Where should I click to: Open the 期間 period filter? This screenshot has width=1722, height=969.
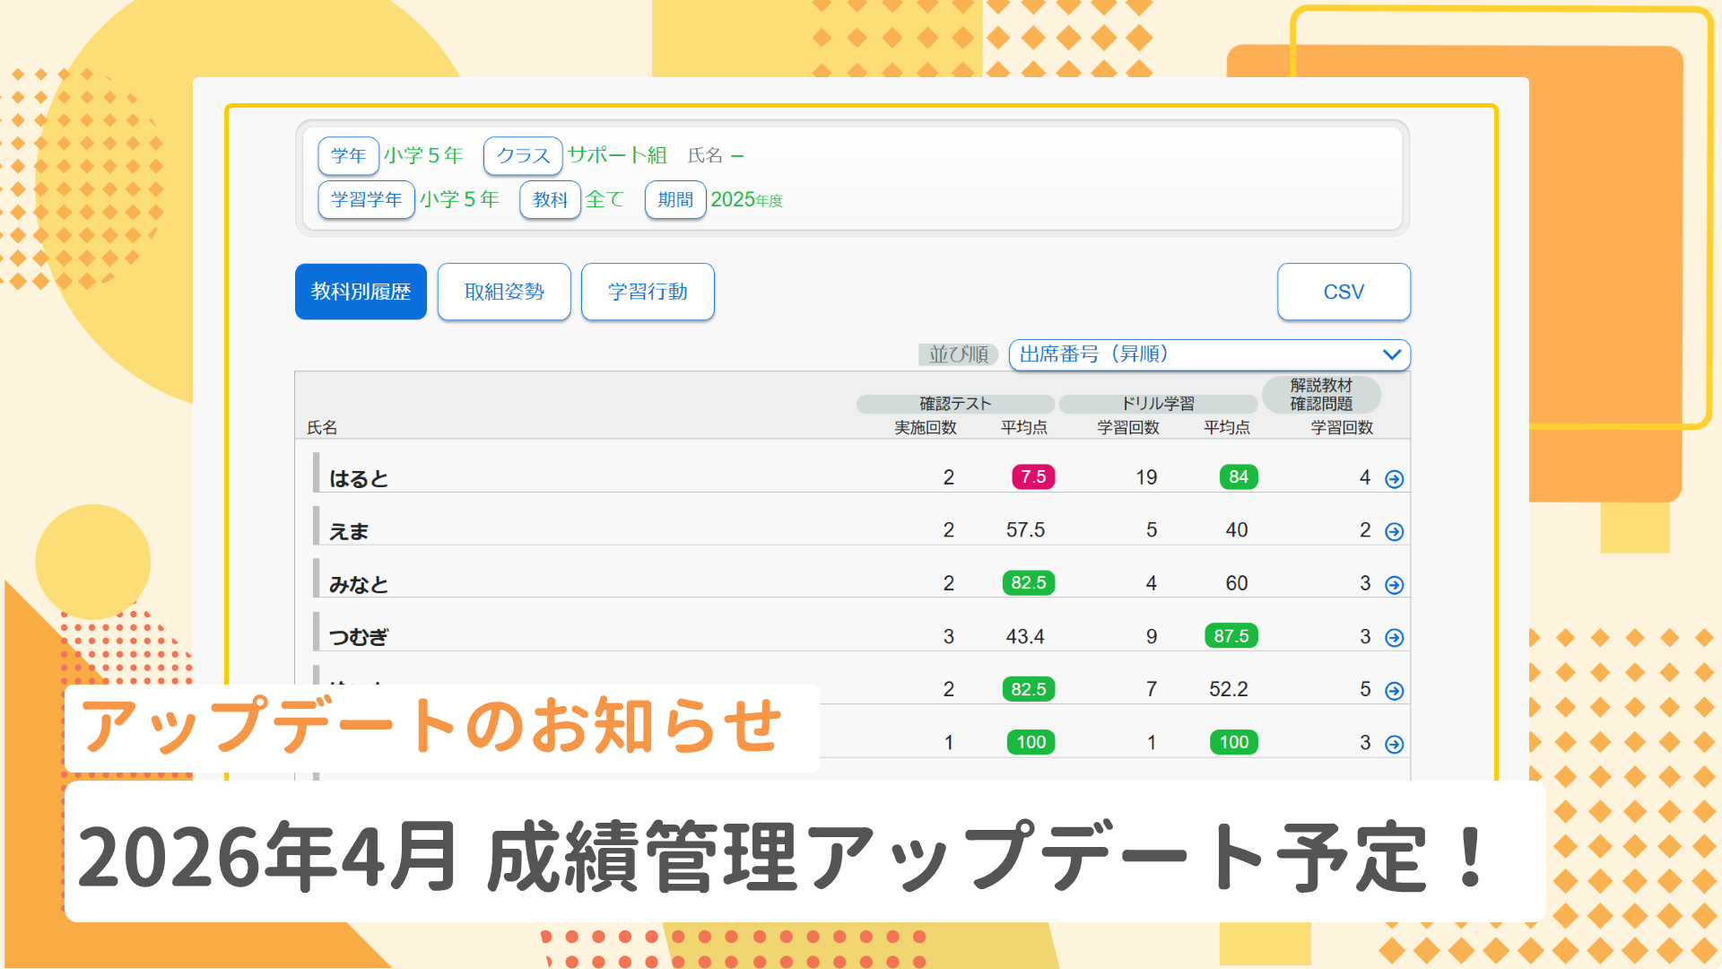[675, 199]
